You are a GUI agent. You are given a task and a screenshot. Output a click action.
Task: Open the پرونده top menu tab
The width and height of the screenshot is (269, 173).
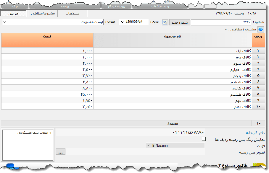coord(65,6)
